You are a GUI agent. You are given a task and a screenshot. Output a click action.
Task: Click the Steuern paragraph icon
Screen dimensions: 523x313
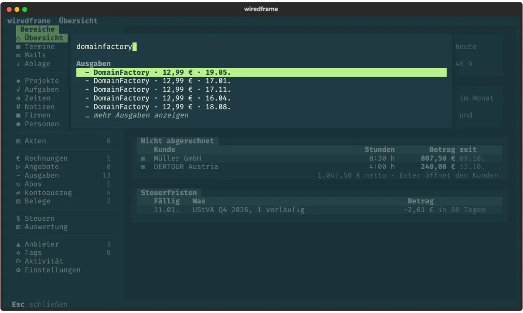18,219
